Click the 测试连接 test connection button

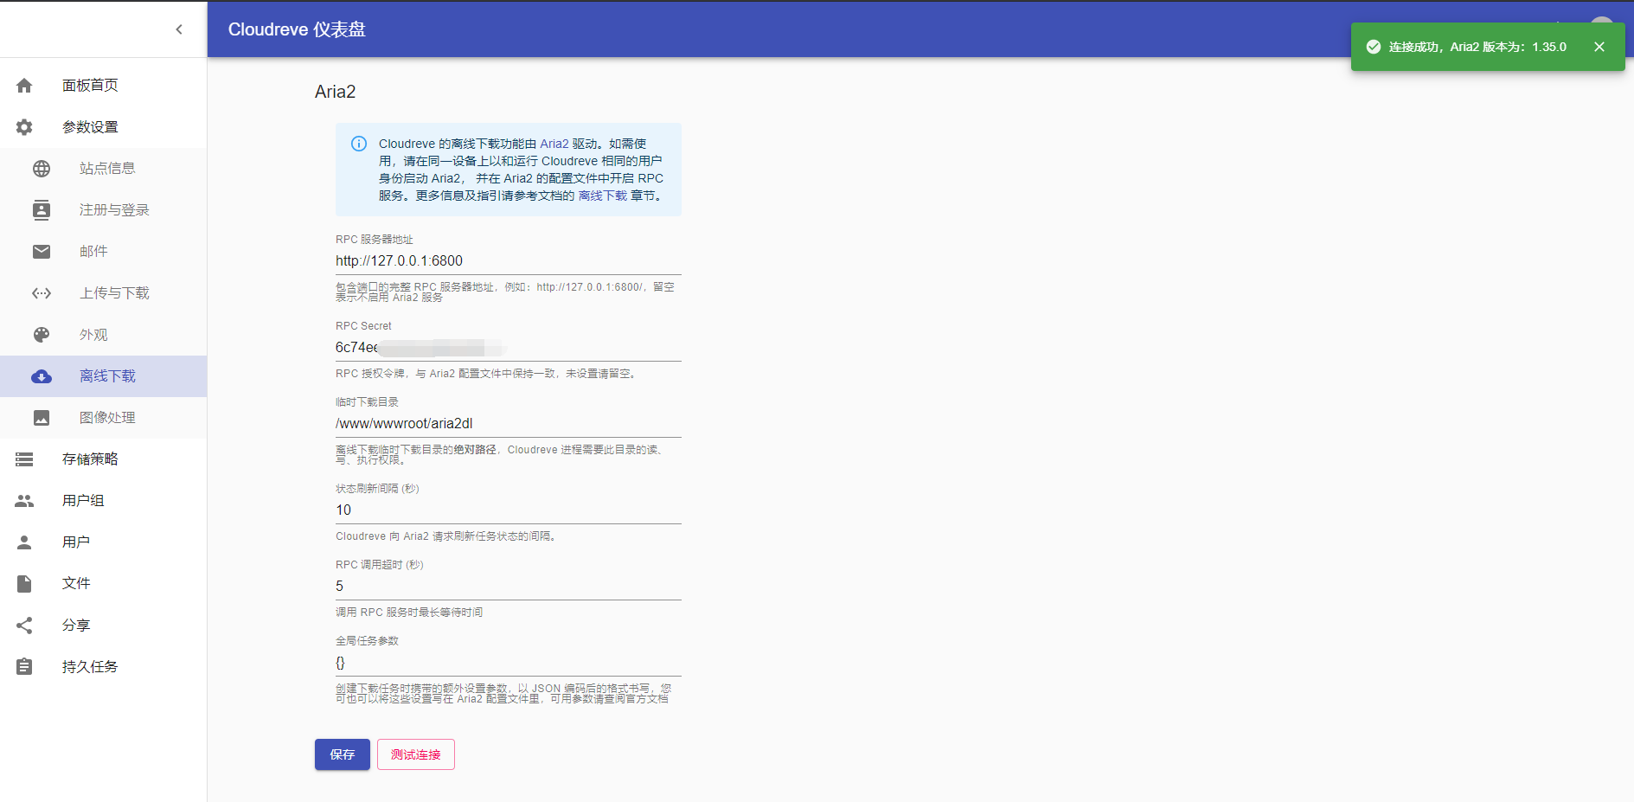pyautogui.click(x=416, y=754)
